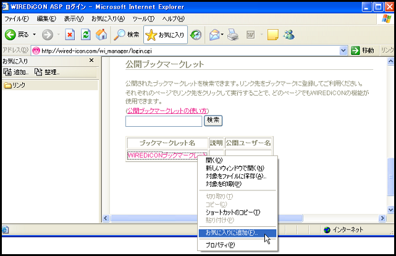
Task: Open the 編集(E) menu
Action: [46, 19]
